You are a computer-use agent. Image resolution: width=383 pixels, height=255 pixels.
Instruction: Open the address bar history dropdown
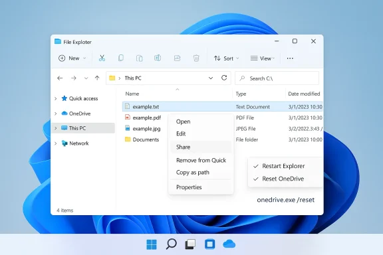(x=211, y=78)
